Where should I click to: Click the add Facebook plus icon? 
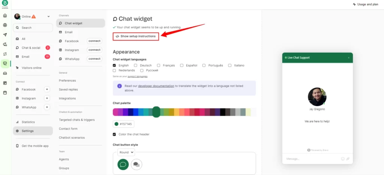click(x=47, y=89)
